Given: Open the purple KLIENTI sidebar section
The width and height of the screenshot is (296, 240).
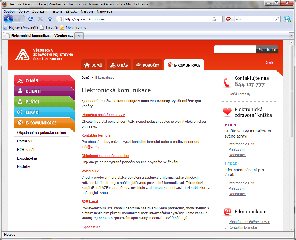Looking at the screenshot, I should tap(44, 91).
